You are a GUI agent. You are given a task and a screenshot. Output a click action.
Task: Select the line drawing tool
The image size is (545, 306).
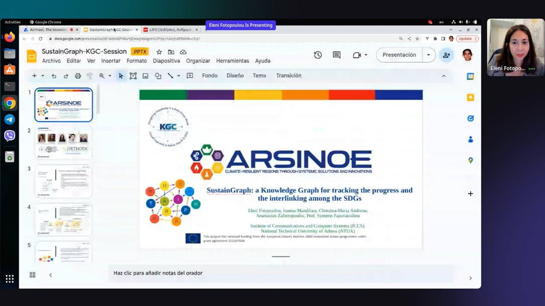(169, 76)
